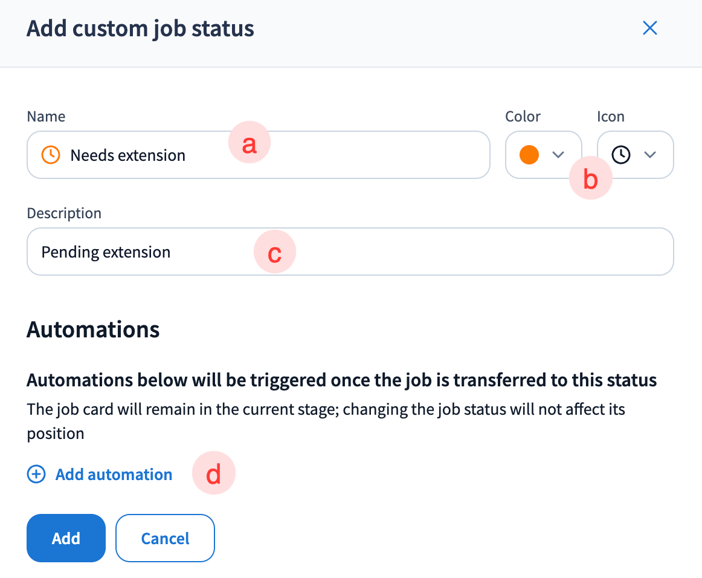The image size is (702, 578).
Task: Click the Add custom job status title
Action: tap(140, 28)
